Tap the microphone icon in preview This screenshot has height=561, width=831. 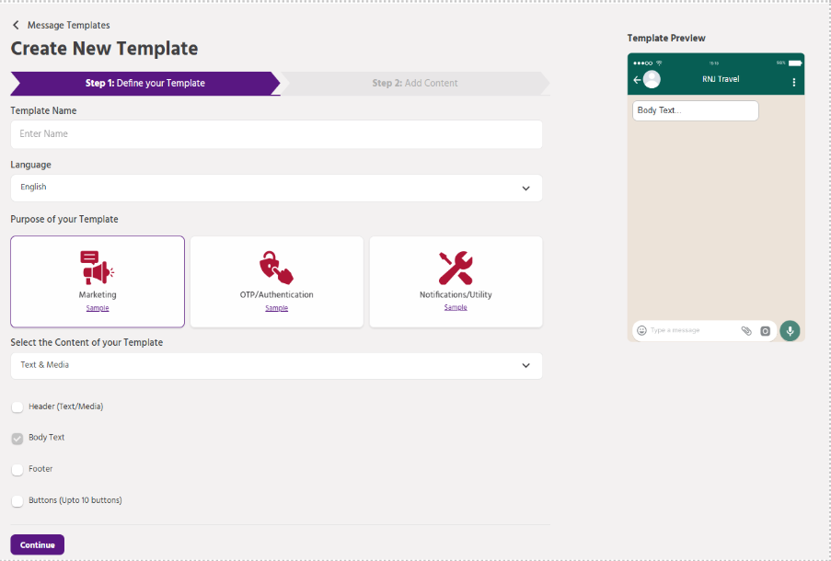pos(790,330)
